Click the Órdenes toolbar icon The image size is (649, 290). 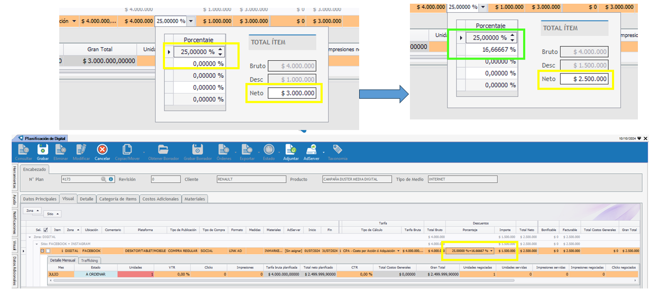click(x=223, y=149)
